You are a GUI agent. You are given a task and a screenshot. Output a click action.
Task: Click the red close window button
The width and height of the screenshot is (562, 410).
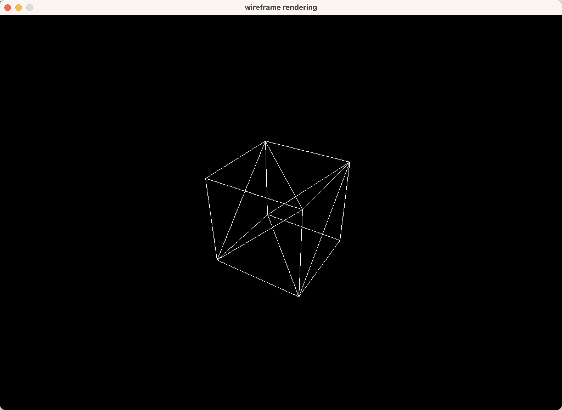(8, 8)
